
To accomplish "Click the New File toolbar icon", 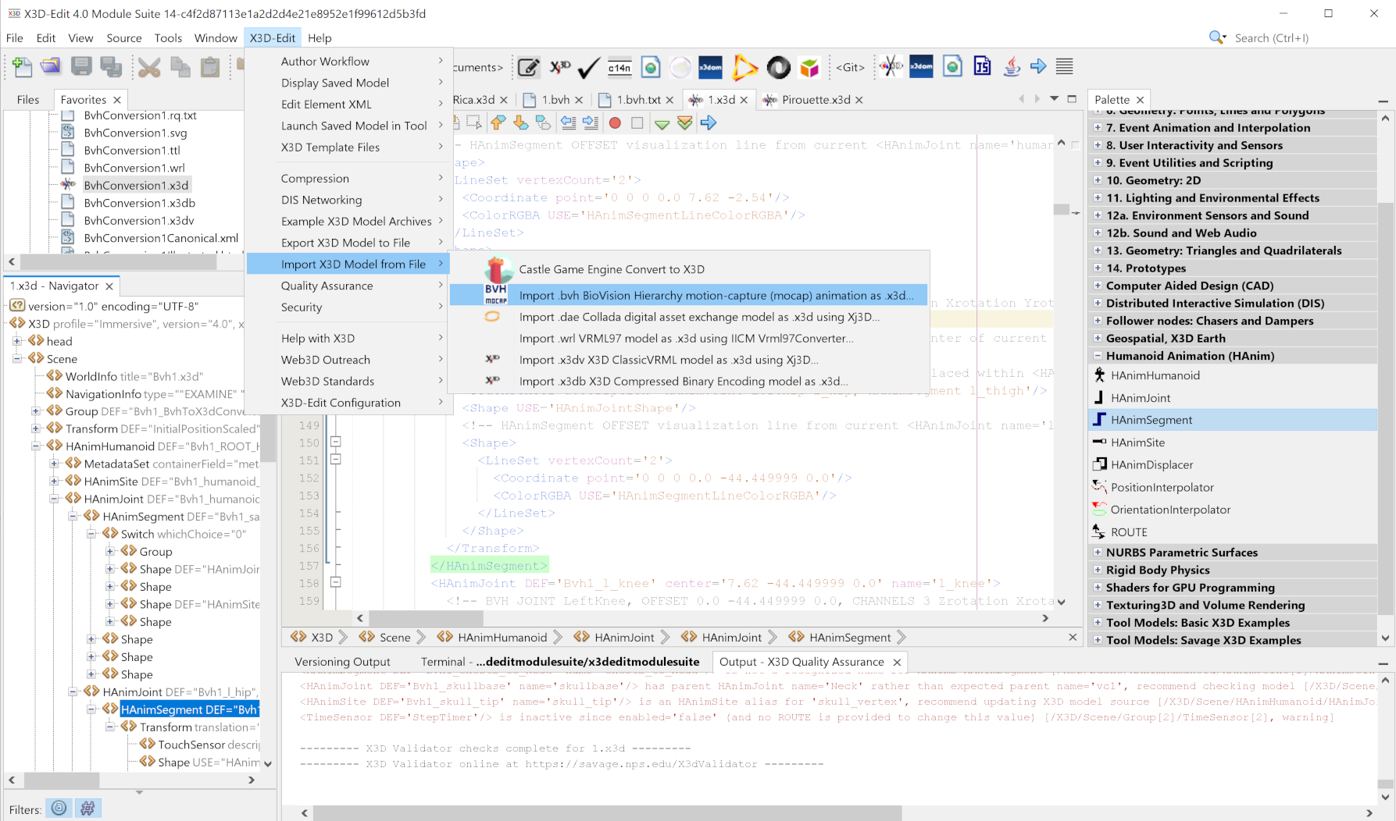I will point(22,68).
